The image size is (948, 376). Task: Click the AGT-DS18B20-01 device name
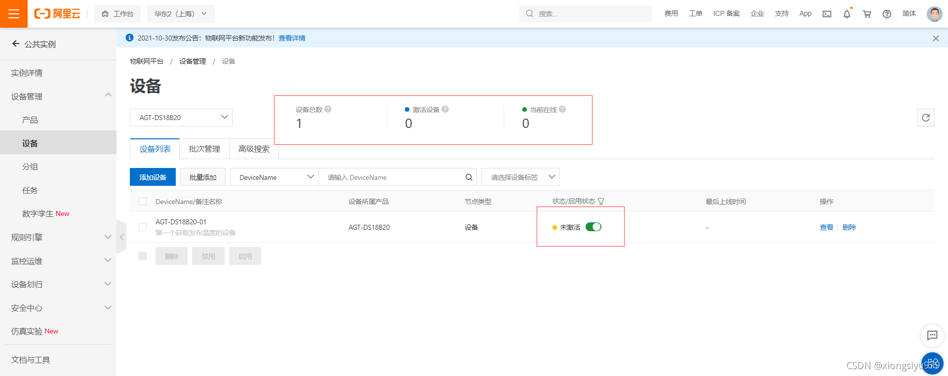[x=181, y=222]
